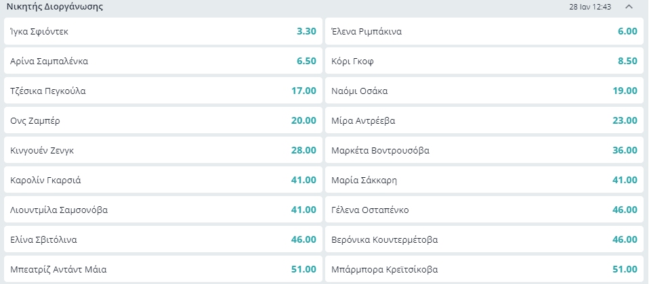Add Βερόνικα Κουντερμέτοβα at 46.00
The image size is (649, 284).
484,239
